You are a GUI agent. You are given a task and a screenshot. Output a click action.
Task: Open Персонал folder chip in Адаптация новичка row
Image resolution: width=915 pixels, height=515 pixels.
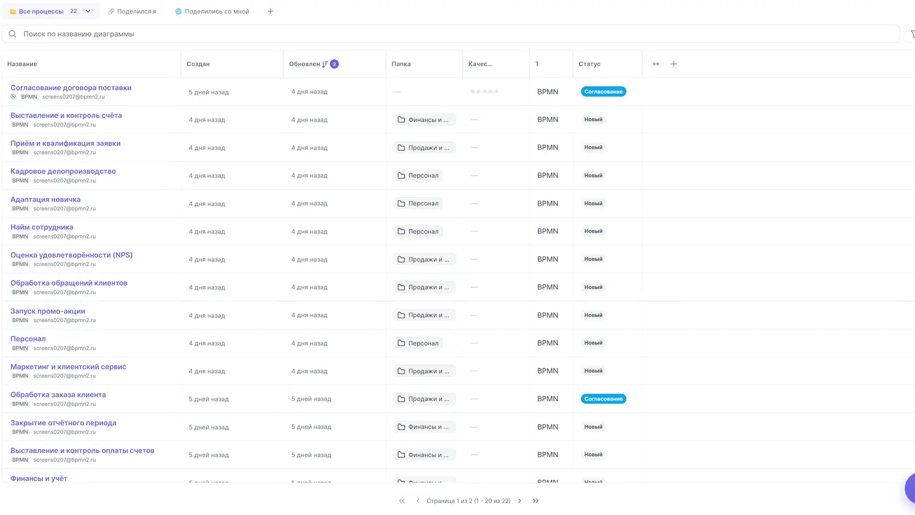click(418, 204)
